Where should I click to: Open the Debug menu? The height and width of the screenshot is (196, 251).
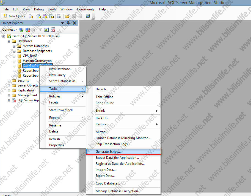click(39, 9)
